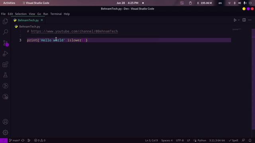Open the Search view in activity bar

coord(5,32)
